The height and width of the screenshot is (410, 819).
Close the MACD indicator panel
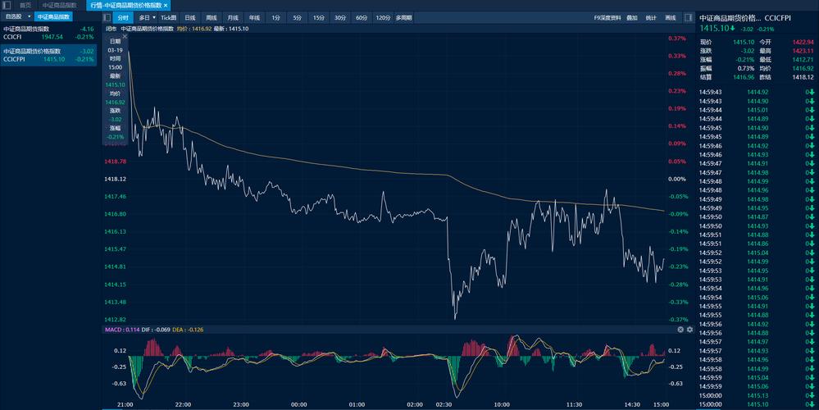(680, 329)
